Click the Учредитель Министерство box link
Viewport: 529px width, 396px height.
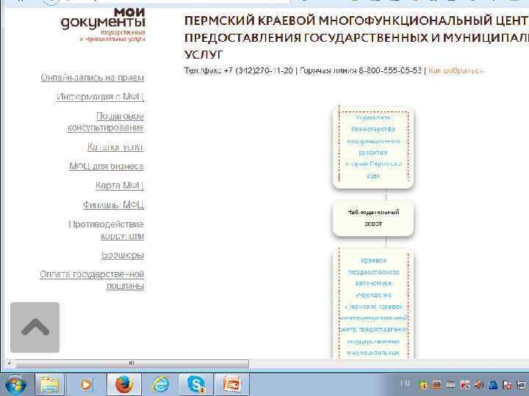(373, 147)
